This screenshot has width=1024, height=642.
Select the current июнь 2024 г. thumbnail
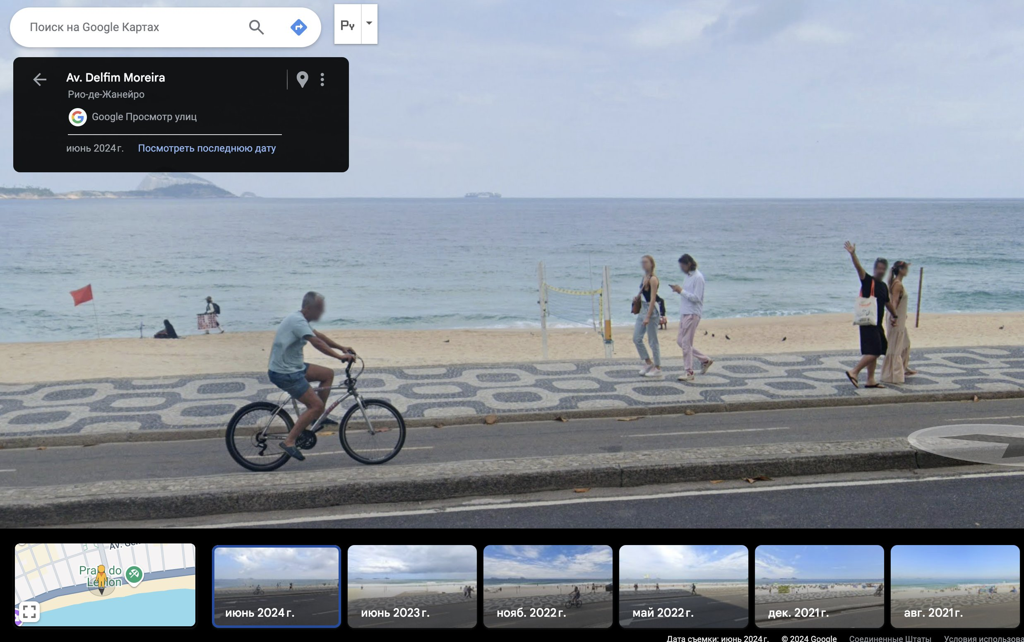coord(276,586)
